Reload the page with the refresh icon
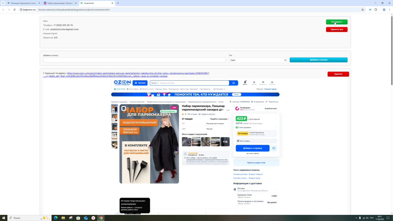 click(14, 10)
